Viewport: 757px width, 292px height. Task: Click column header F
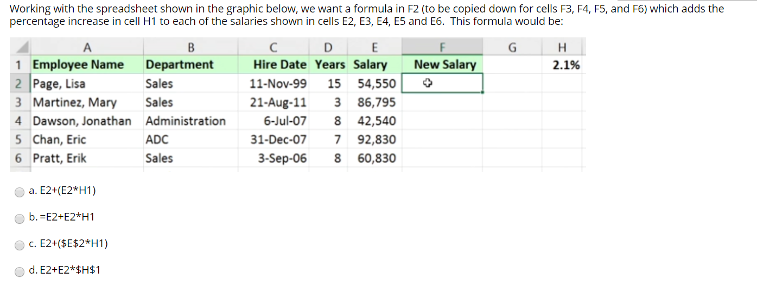442,47
